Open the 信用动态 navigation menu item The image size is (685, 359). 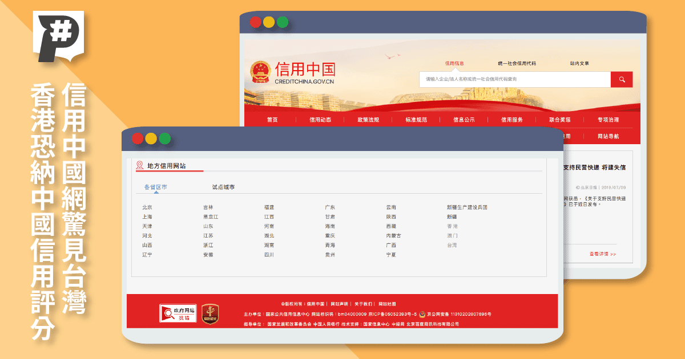tap(320, 120)
